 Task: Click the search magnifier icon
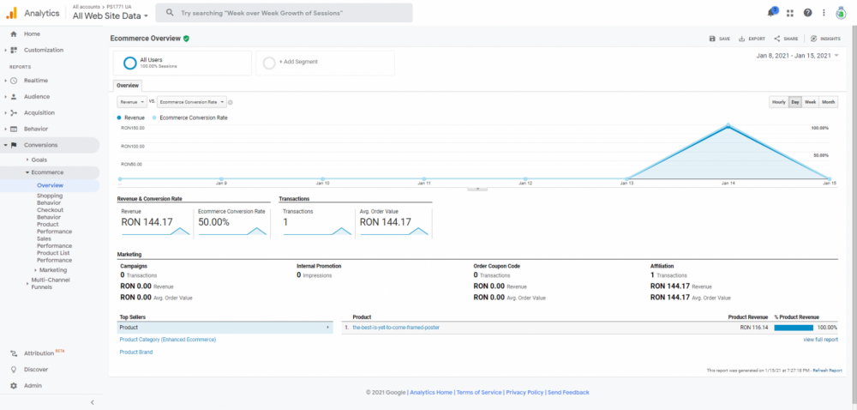point(170,13)
